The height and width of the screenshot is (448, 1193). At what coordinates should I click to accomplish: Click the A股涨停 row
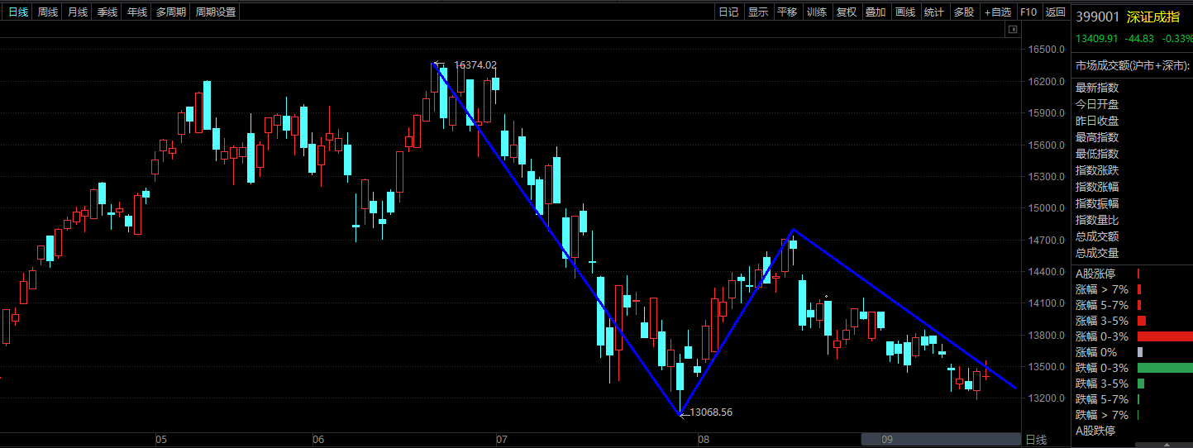click(1133, 274)
